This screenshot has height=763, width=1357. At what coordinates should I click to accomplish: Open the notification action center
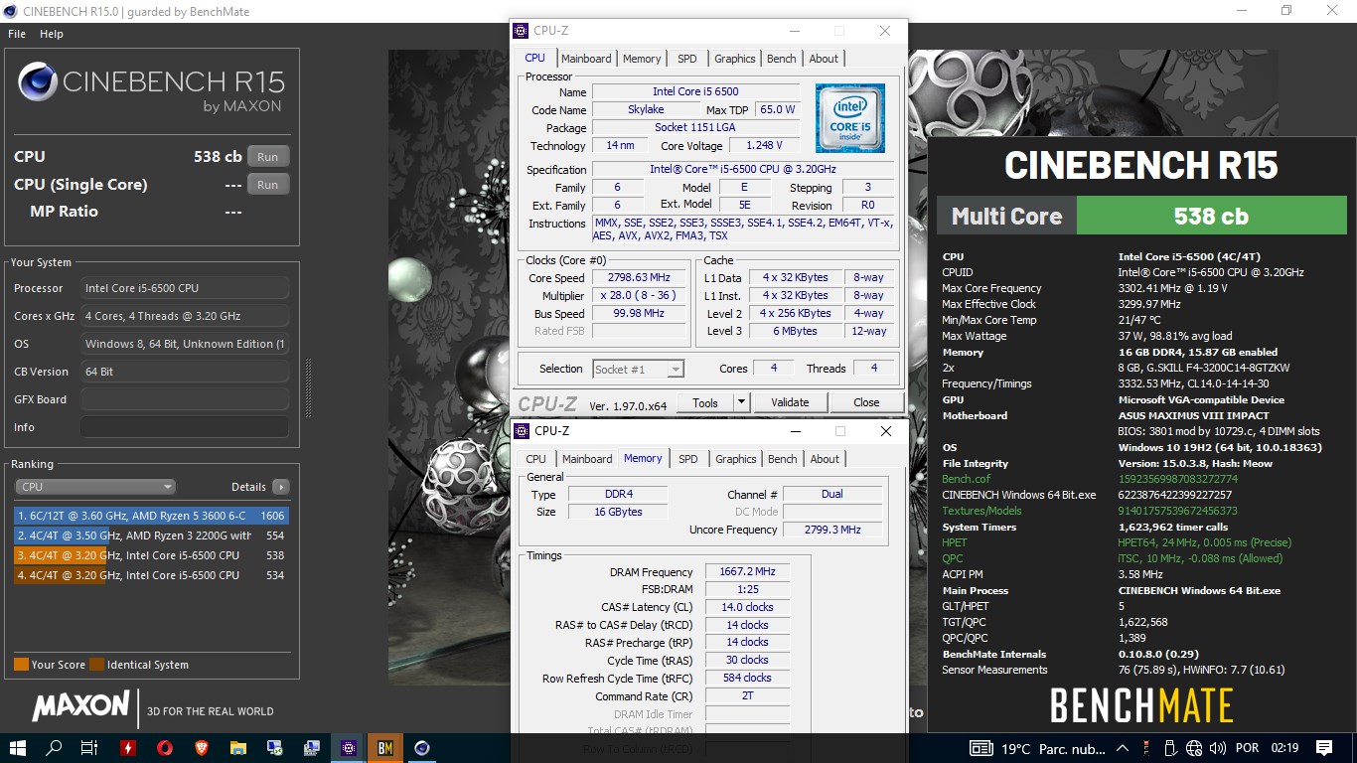tap(1324, 748)
